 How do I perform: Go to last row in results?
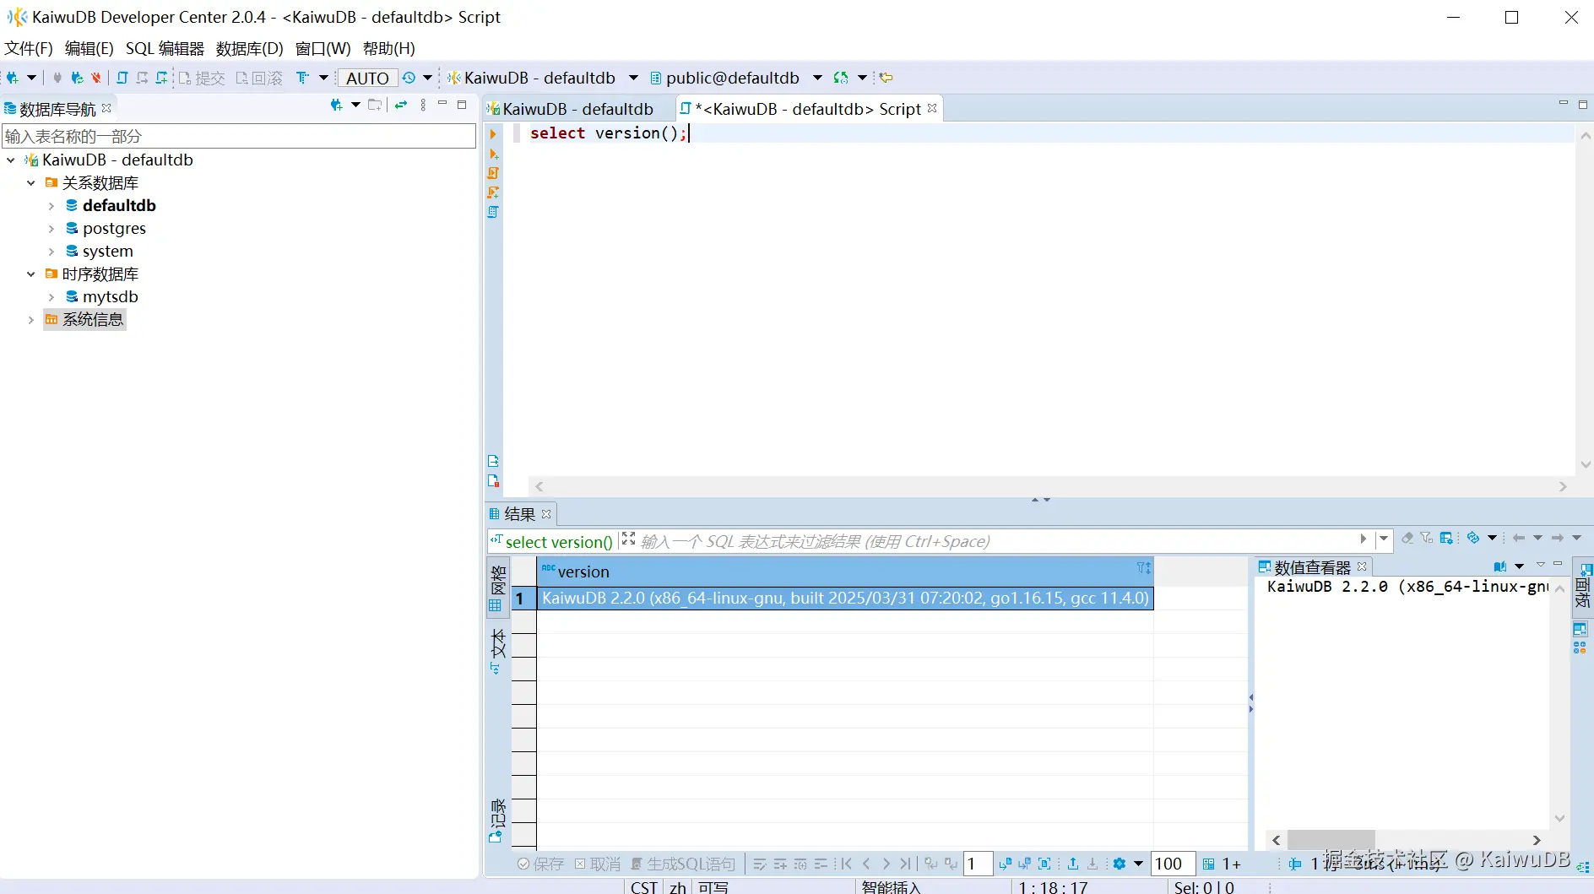click(x=905, y=864)
